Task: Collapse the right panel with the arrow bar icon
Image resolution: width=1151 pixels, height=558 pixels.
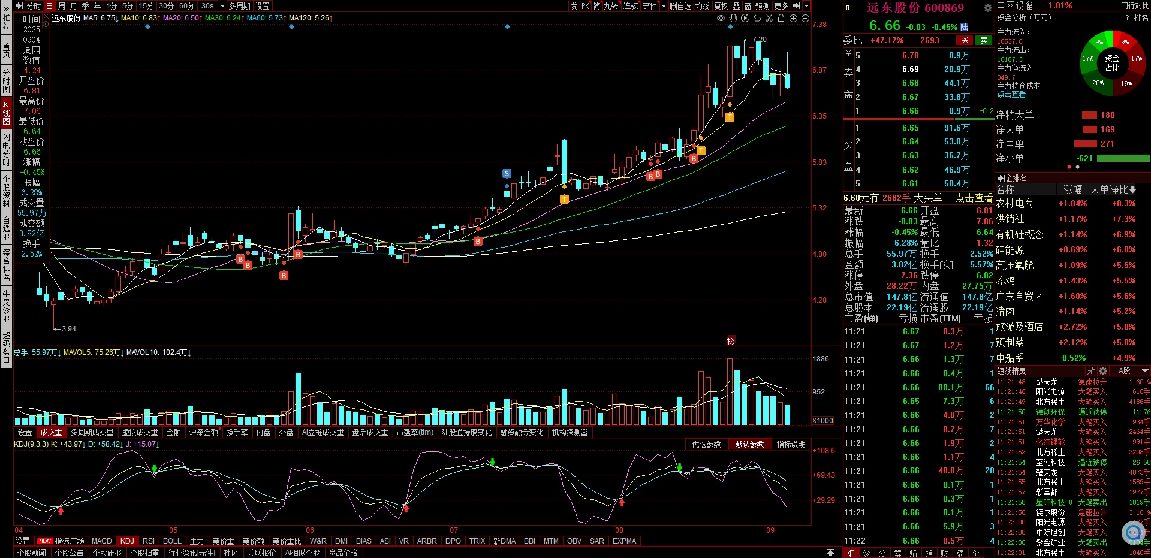Action: tap(797, 6)
